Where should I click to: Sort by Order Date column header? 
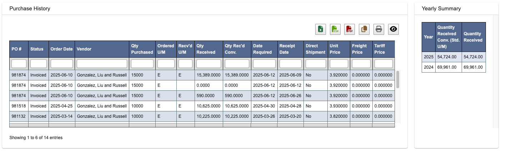click(x=62, y=49)
